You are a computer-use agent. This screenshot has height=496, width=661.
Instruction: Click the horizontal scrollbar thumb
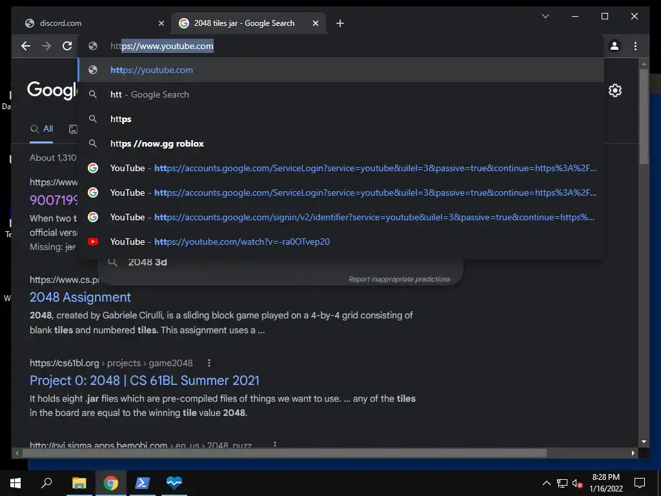(x=284, y=453)
